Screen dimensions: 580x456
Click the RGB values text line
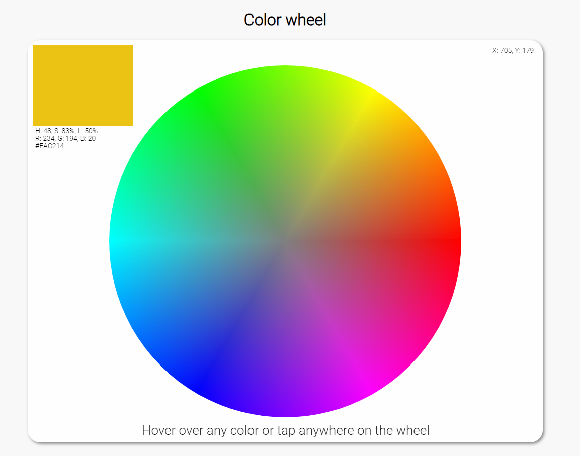pos(65,138)
